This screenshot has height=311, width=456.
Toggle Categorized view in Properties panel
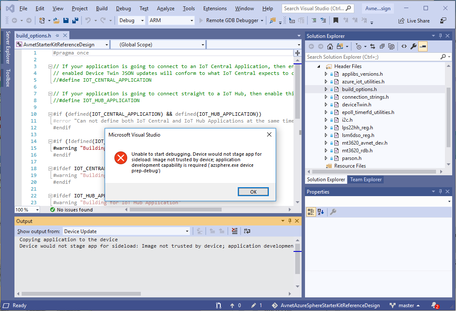[x=311, y=212]
